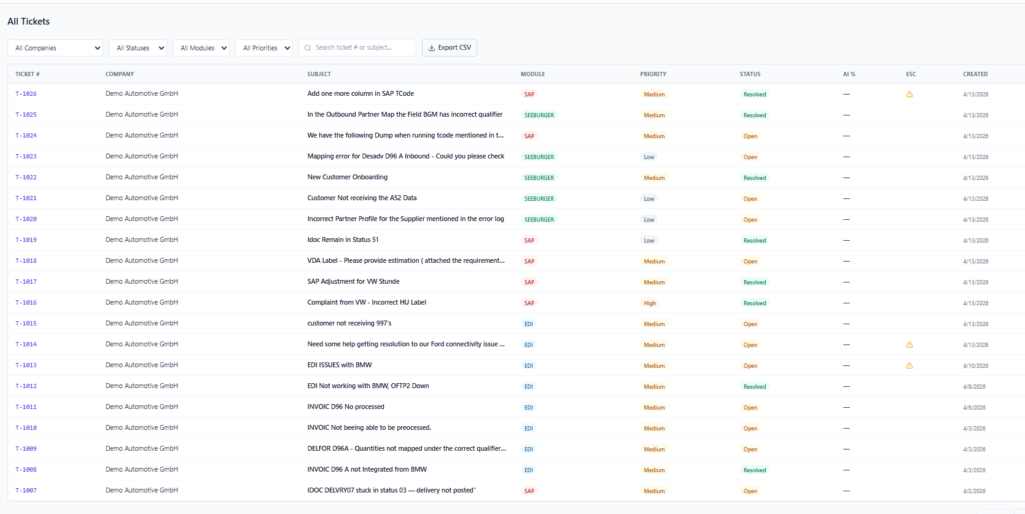Click the Resolved status badge on T-1022
Image resolution: width=1025 pixels, height=514 pixels.
755,178
